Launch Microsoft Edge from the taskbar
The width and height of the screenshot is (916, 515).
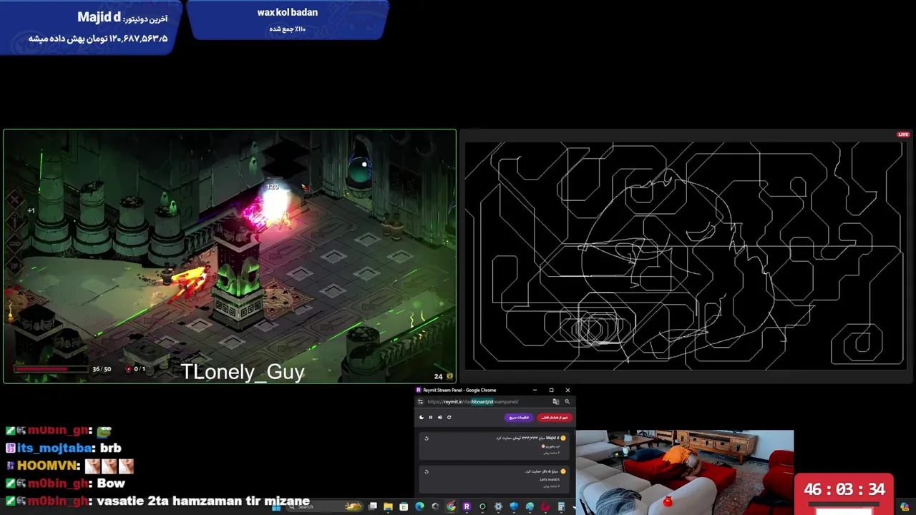419,506
